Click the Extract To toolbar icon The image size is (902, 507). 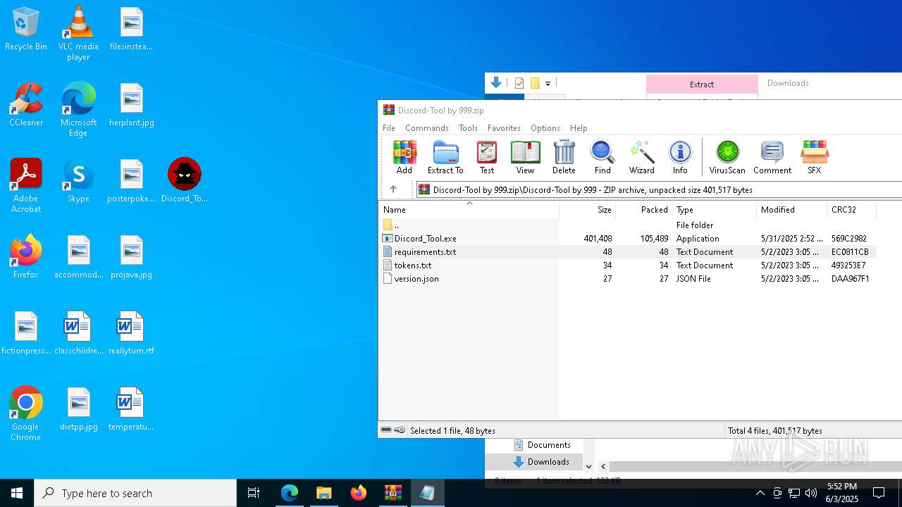tap(445, 157)
